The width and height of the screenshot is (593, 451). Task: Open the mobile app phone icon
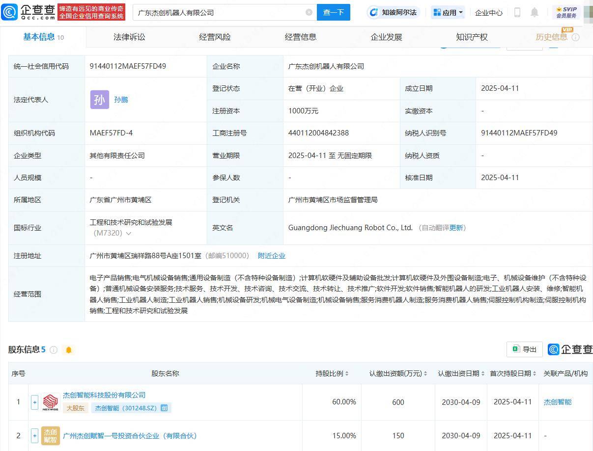[517, 12]
